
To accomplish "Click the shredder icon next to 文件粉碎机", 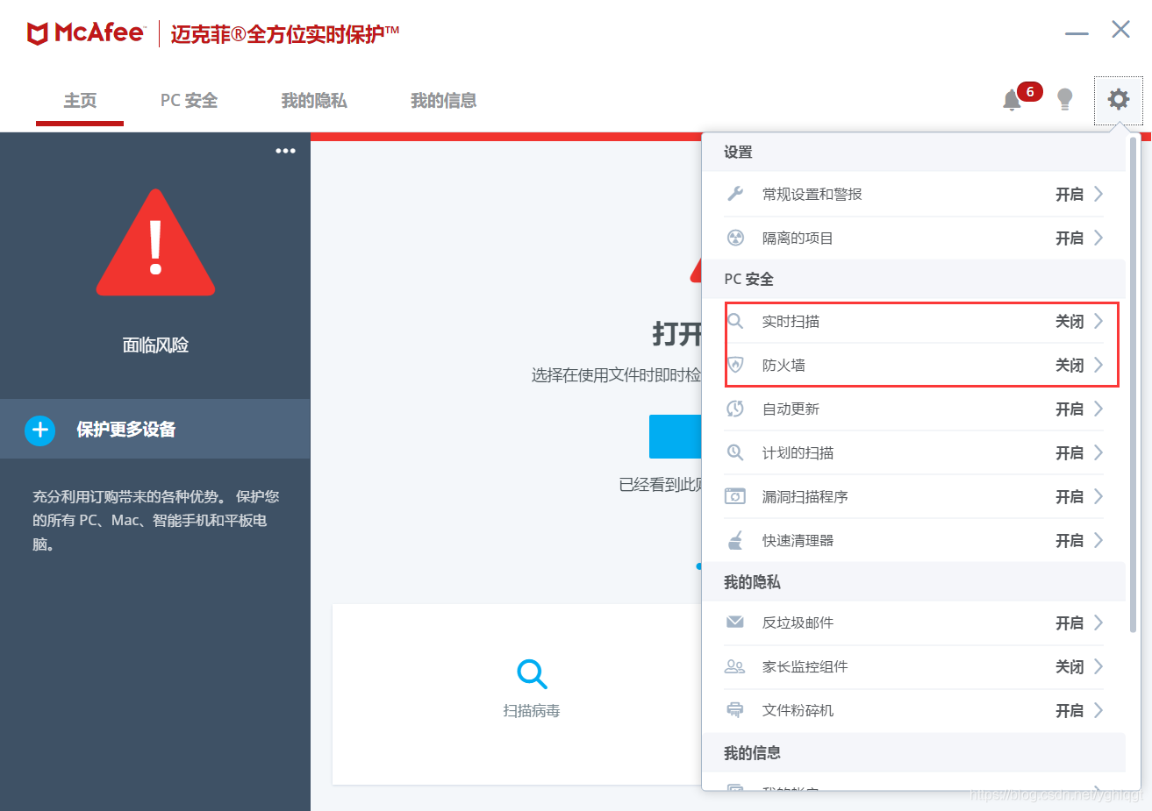I will coord(735,710).
